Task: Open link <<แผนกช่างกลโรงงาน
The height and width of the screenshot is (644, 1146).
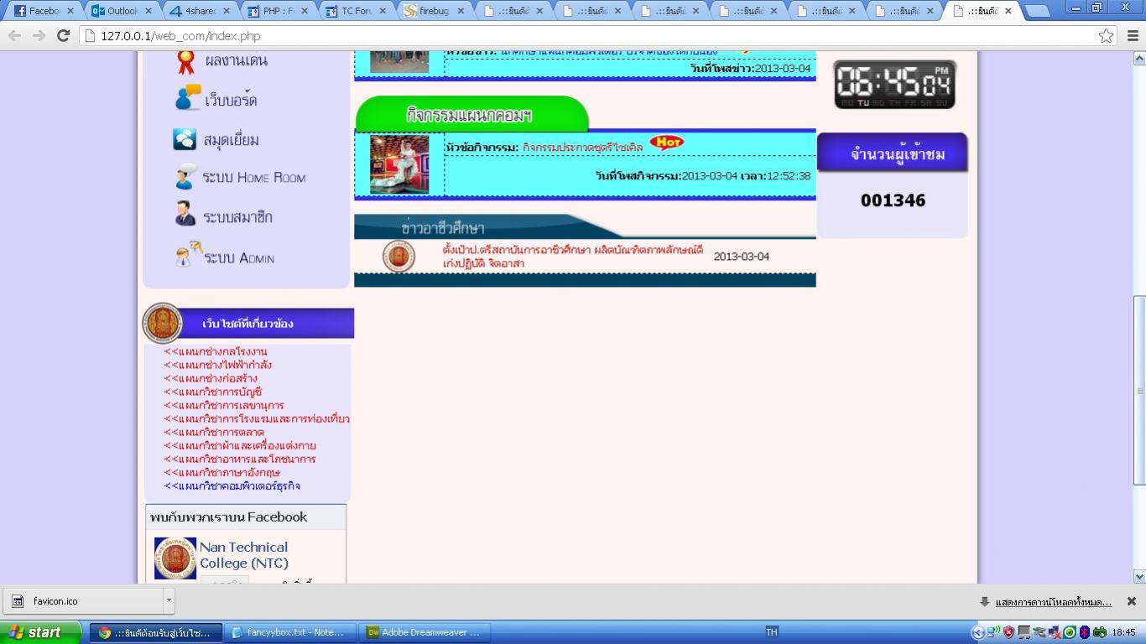Action: pos(216,351)
